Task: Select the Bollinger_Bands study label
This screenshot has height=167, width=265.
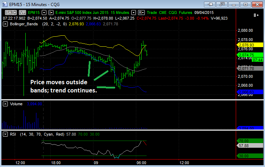Action: (x=24, y=24)
